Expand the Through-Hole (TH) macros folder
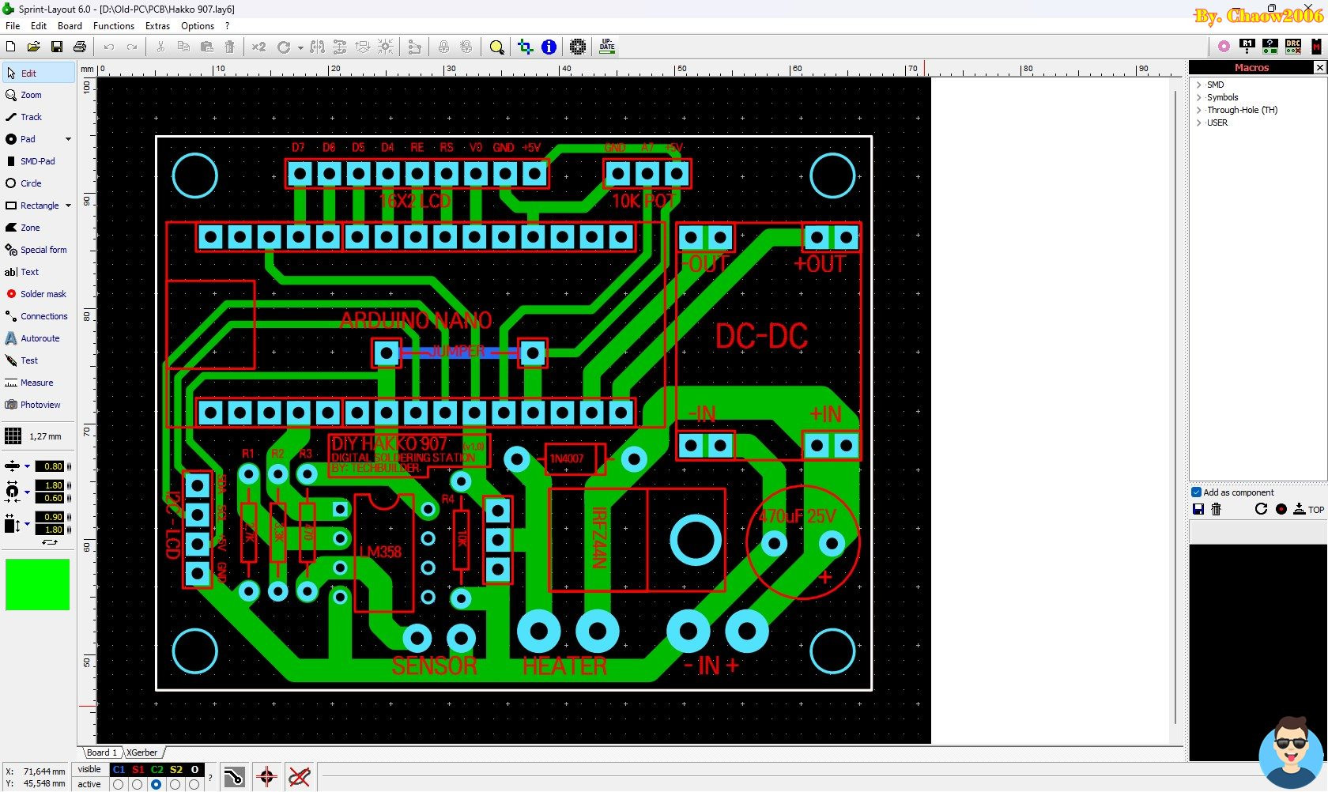This screenshot has width=1328, height=792. point(1199,110)
